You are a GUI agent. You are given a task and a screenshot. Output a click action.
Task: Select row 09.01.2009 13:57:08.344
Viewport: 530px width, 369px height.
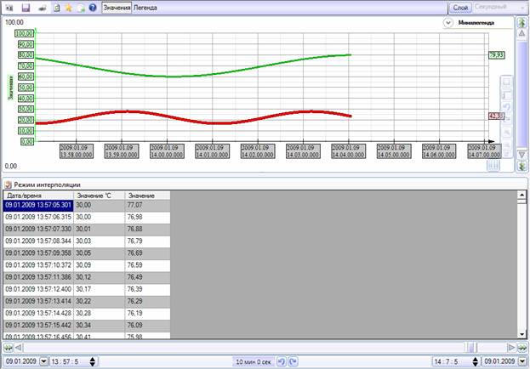[x=87, y=241]
